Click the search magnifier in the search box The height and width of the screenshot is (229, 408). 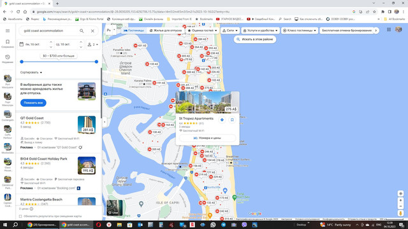[82, 31]
